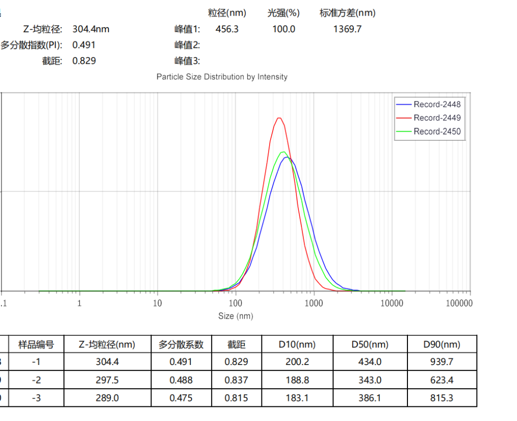The image size is (517, 421).
Task: Click the 标准方差 value 1369.7
Action: pos(347,29)
